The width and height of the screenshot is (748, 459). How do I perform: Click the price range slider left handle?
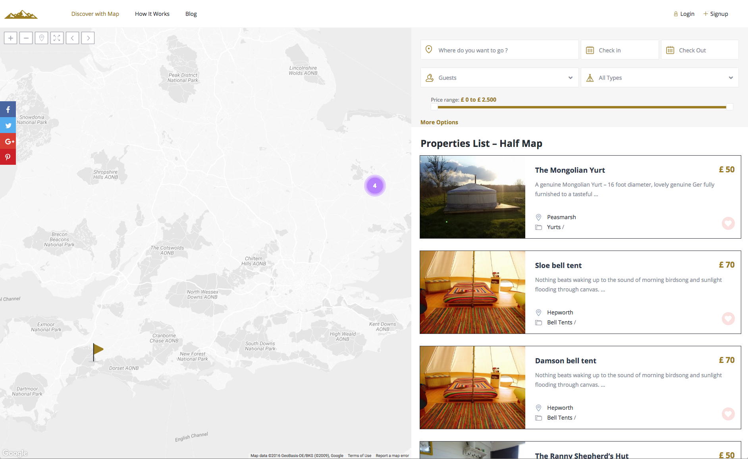[x=434, y=107]
